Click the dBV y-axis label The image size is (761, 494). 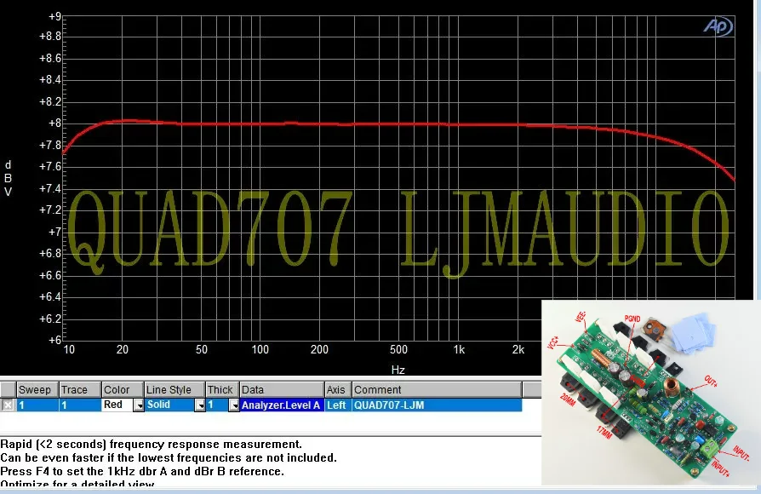8,178
